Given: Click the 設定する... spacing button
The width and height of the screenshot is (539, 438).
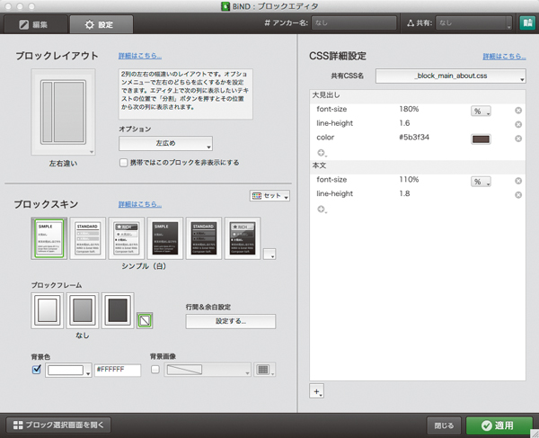Looking at the screenshot, I should pyautogui.click(x=230, y=321).
